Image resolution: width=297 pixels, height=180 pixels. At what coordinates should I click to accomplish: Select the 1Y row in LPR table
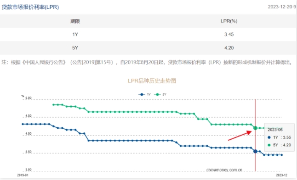click(148, 34)
